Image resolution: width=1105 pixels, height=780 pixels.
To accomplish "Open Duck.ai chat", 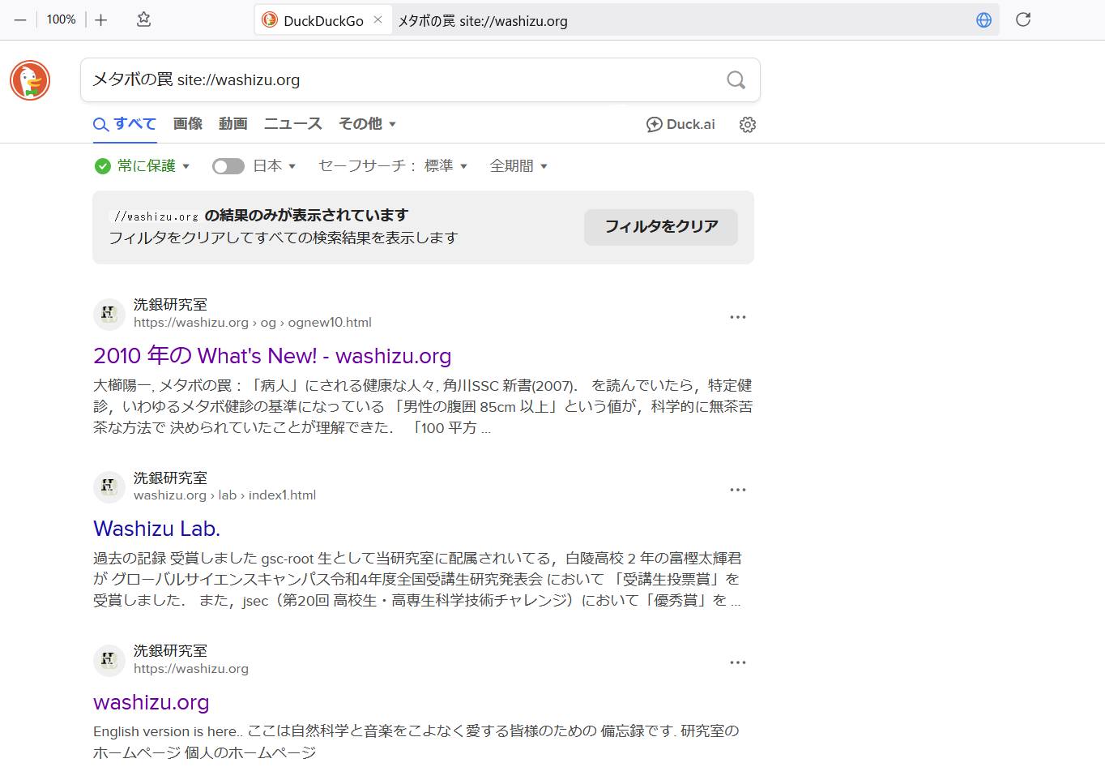I will tap(680, 125).
